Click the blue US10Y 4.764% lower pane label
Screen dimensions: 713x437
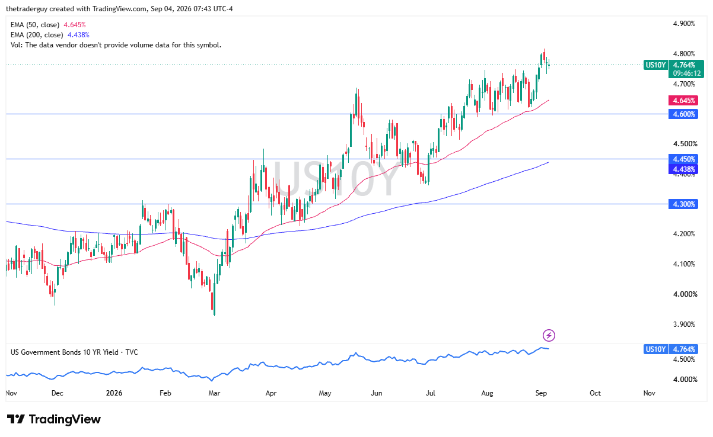coord(671,349)
